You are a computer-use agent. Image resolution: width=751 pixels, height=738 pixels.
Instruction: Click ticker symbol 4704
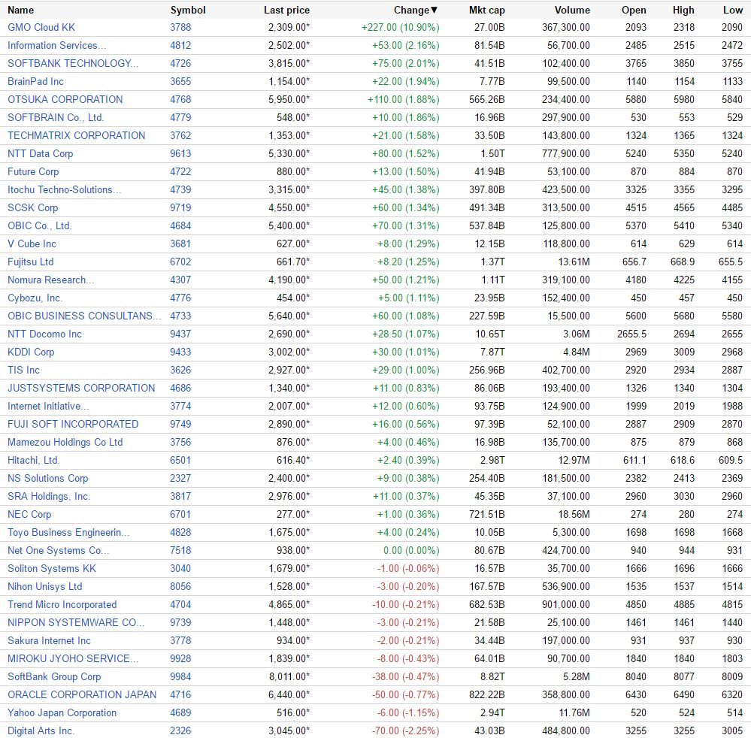pos(180,604)
